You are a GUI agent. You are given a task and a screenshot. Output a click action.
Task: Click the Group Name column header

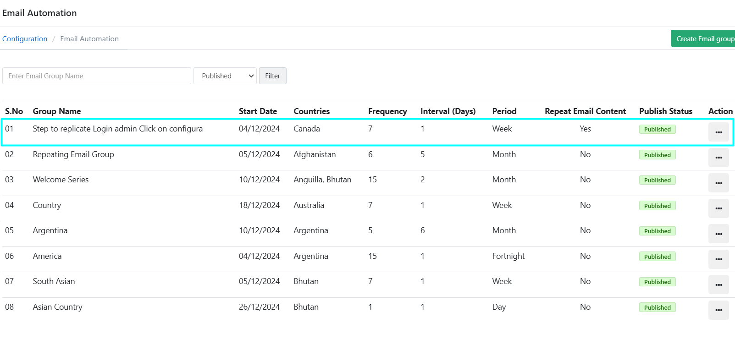57,111
